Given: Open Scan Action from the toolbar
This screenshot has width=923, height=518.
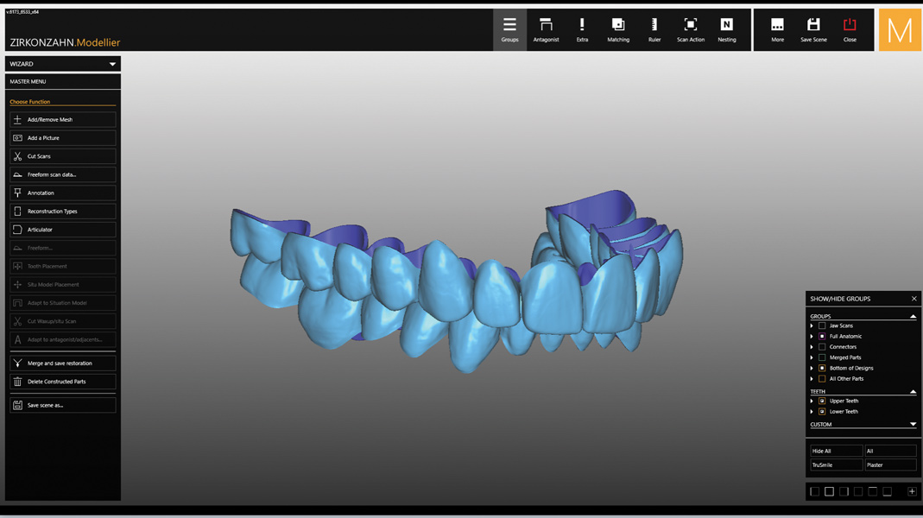Looking at the screenshot, I should (x=690, y=29).
